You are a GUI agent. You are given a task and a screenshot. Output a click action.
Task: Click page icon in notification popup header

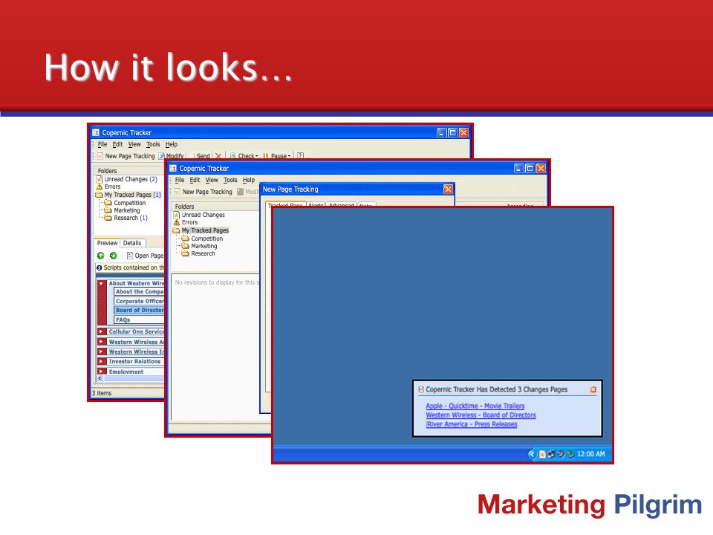tap(421, 389)
